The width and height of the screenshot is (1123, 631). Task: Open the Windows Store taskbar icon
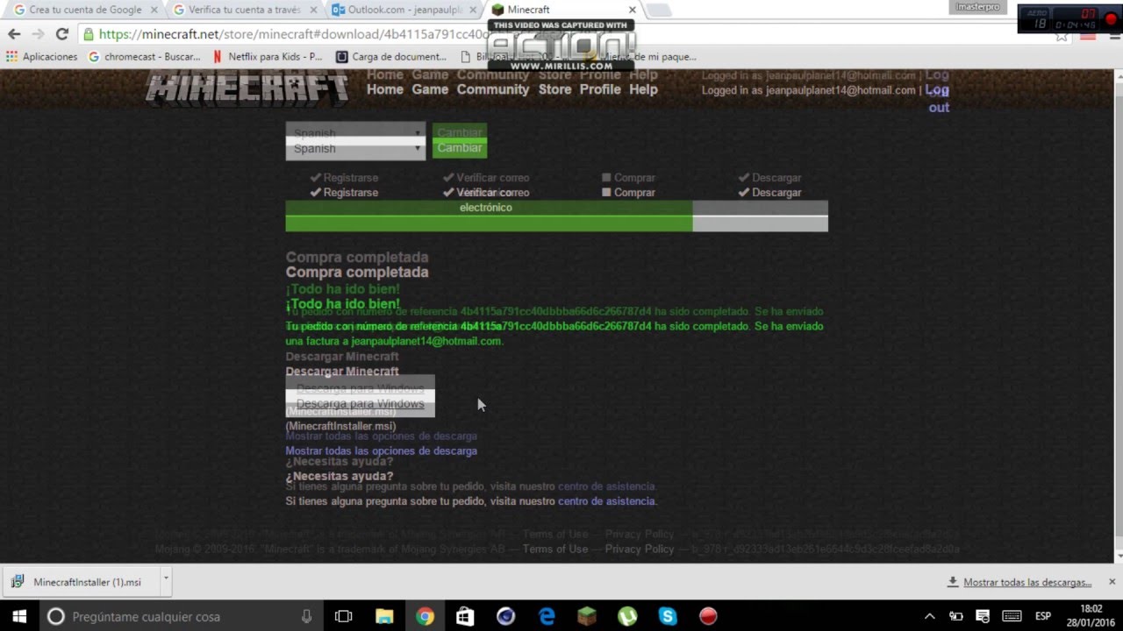point(465,616)
